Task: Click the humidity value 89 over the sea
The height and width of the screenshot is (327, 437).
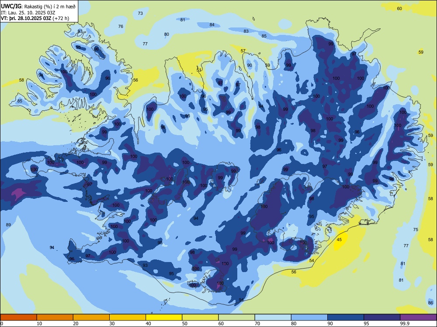Action: click(x=8, y=225)
